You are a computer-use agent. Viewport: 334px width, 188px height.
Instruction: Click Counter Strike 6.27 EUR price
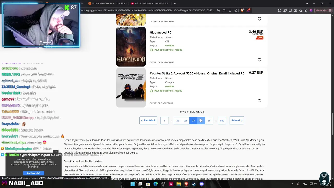[x=256, y=73]
